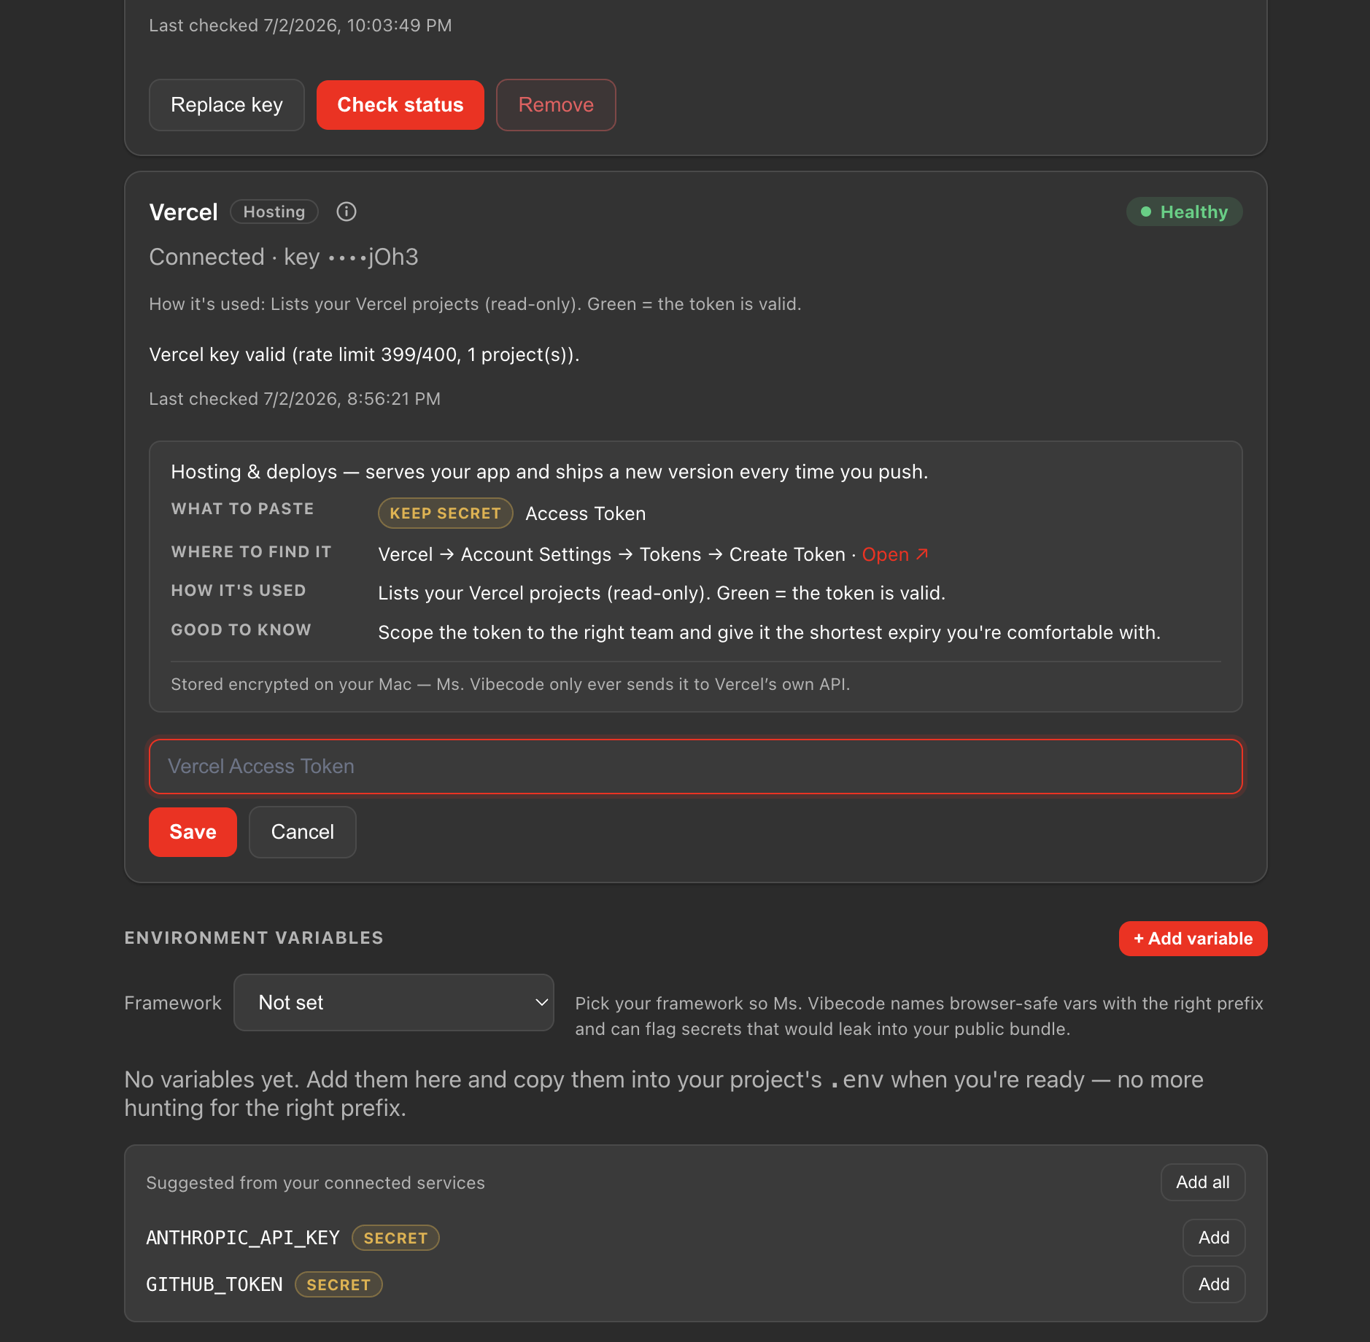The height and width of the screenshot is (1342, 1370).
Task: Click the "Access Token" text after KEEP SECRET
Action: [x=585, y=513]
